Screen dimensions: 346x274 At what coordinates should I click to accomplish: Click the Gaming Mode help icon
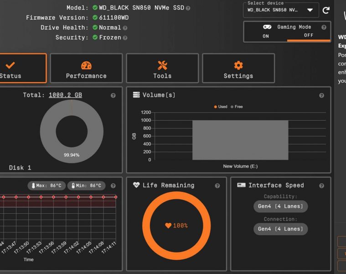[x=324, y=27]
